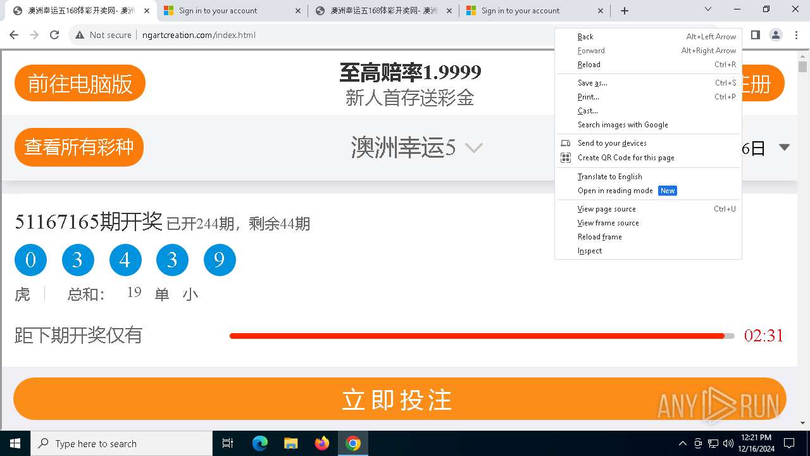This screenshot has width=810, height=456.
Task: Switch to first 澳洲幸运五 tab
Action: tap(81, 11)
